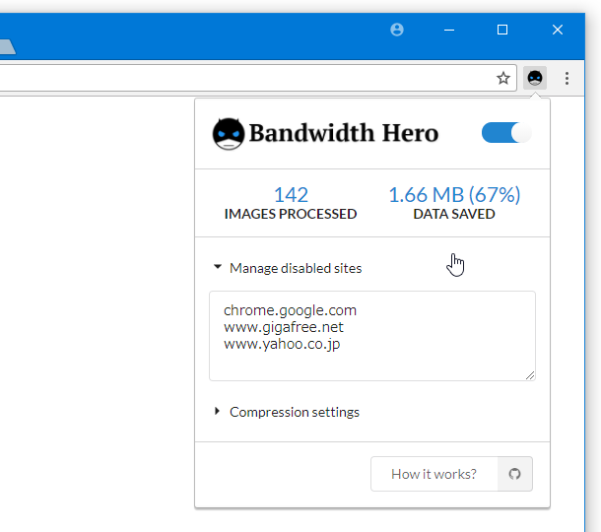Maximize the Chrome window

tap(502, 30)
